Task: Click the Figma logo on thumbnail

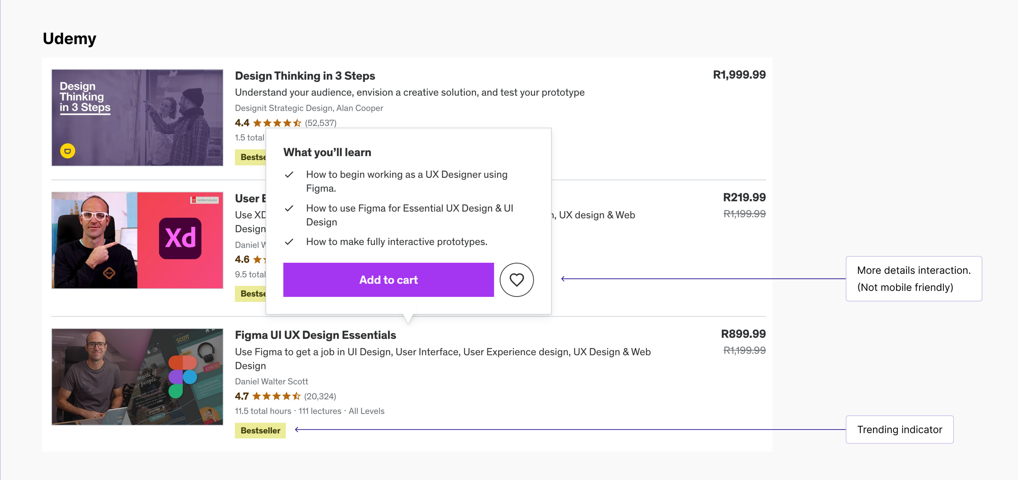Action: tap(182, 376)
